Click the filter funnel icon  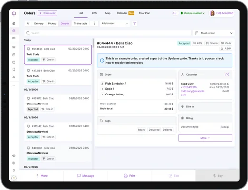(x=134, y=23)
